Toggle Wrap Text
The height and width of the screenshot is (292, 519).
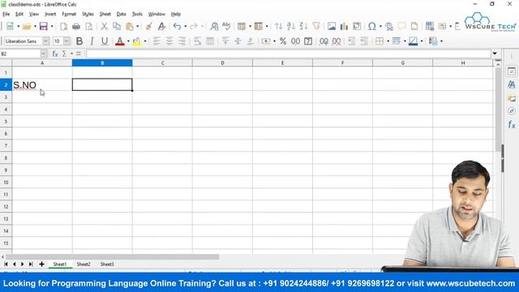tap(197, 41)
